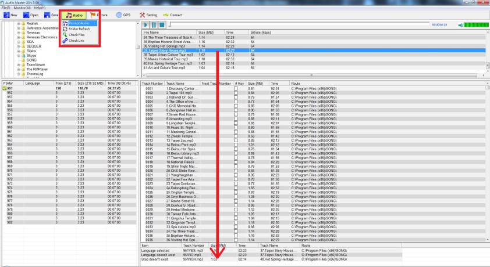Adjust the green volume level bar
The height and width of the screenshot is (267, 490).
pyautogui.click(x=476, y=24)
